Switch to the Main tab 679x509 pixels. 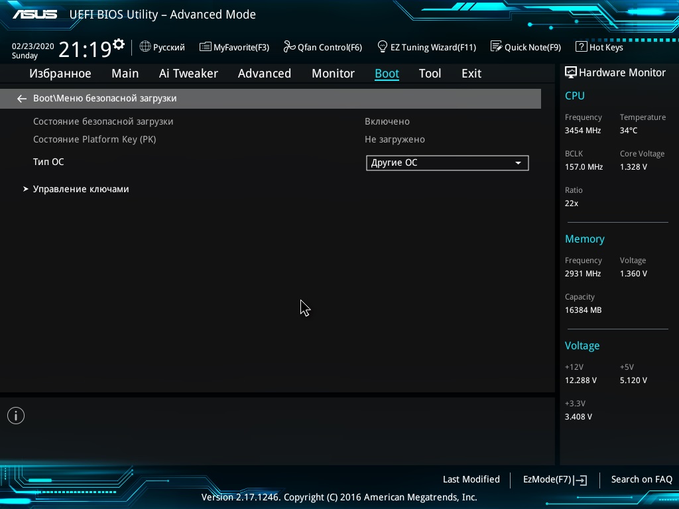click(x=125, y=74)
